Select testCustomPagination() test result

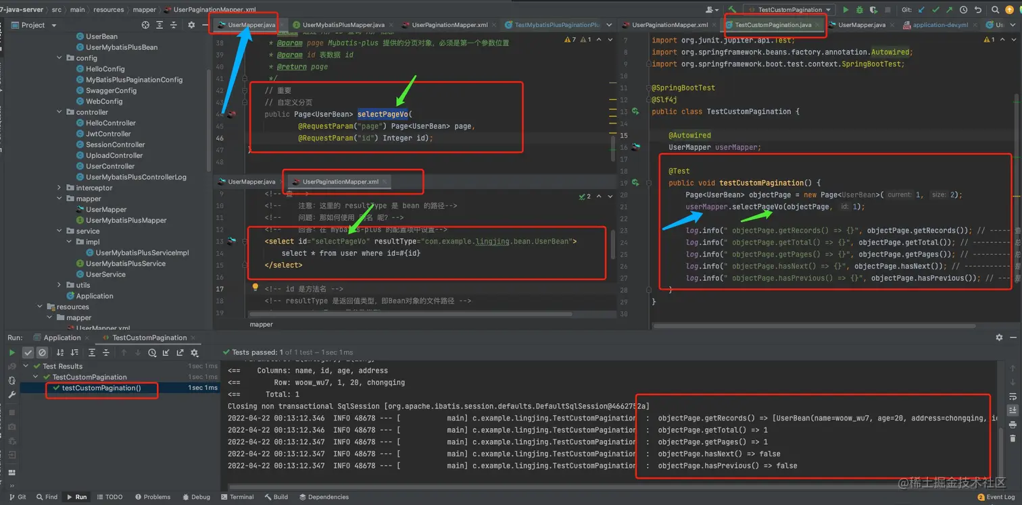[x=101, y=388]
